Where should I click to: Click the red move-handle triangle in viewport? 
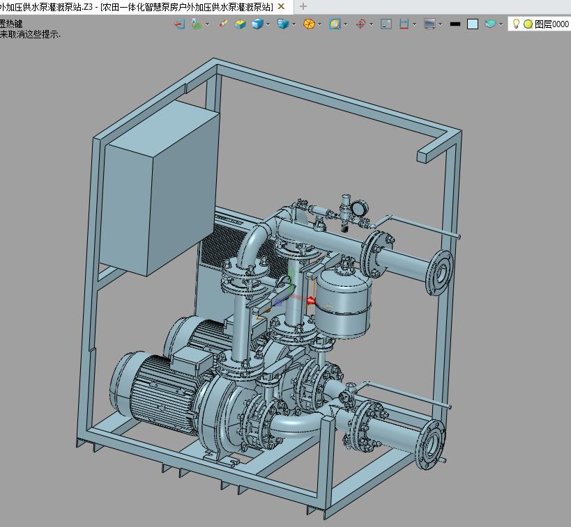point(311,301)
